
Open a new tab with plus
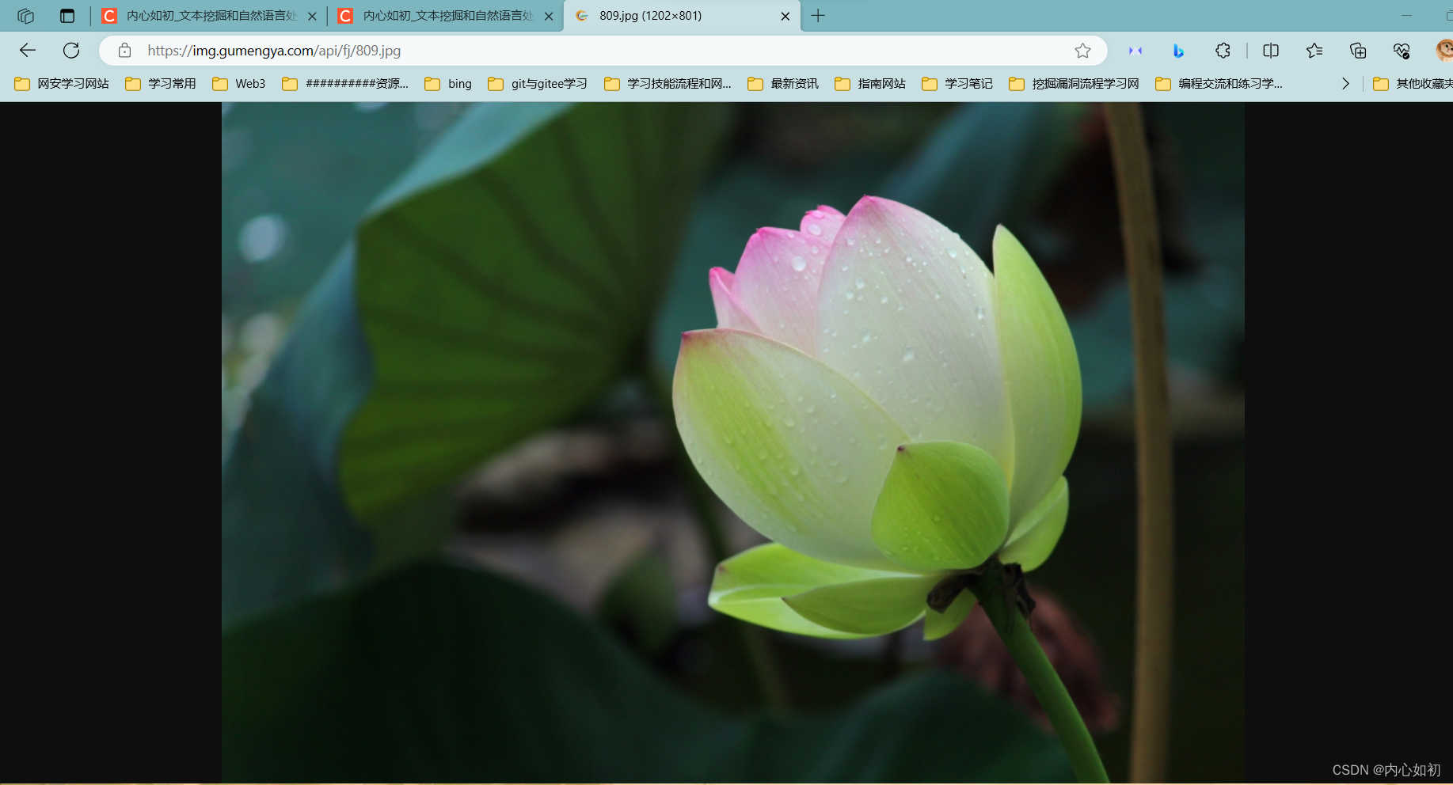pyautogui.click(x=818, y=16)
